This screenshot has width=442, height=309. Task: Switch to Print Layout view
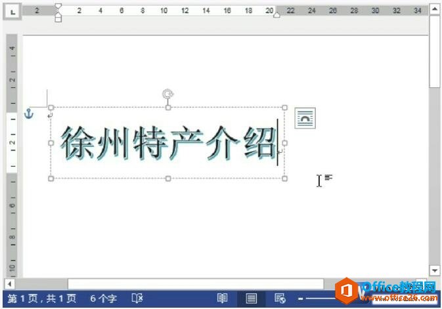click(x=251, y=299)
